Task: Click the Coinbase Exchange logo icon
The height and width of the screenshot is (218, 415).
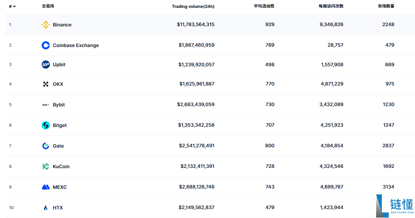Action: pyautogui.click(x=46, y=45)
